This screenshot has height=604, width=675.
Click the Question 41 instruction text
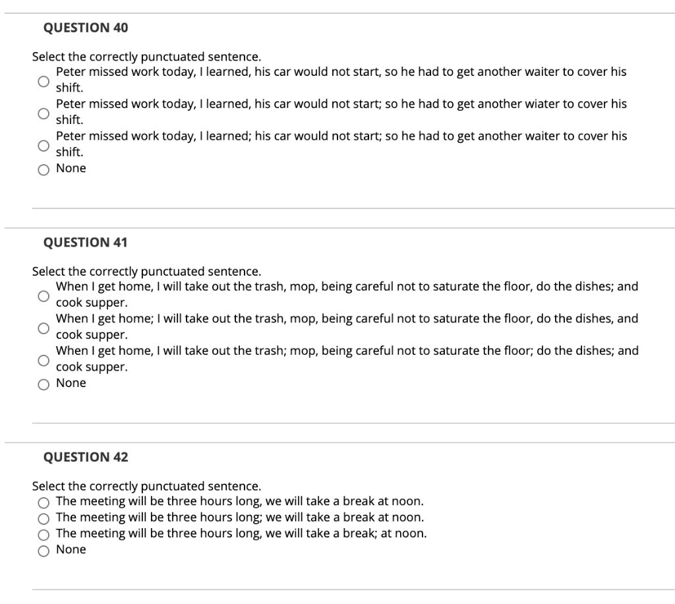tap(146, 270)
